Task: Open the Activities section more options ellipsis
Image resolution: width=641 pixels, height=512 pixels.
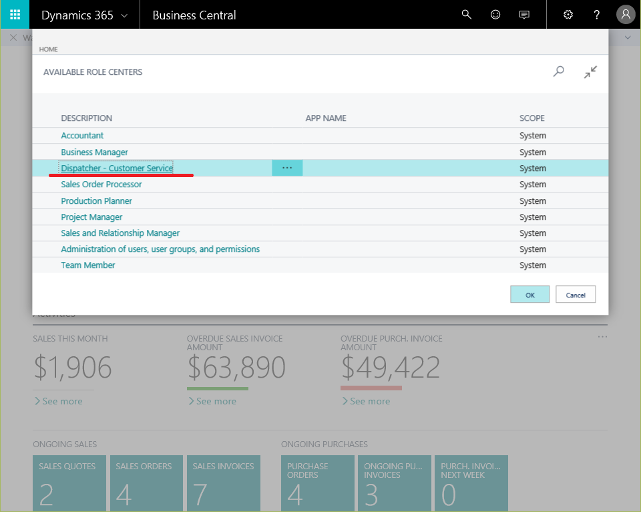Action: 602,337
